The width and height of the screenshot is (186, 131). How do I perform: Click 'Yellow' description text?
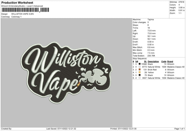151,73
